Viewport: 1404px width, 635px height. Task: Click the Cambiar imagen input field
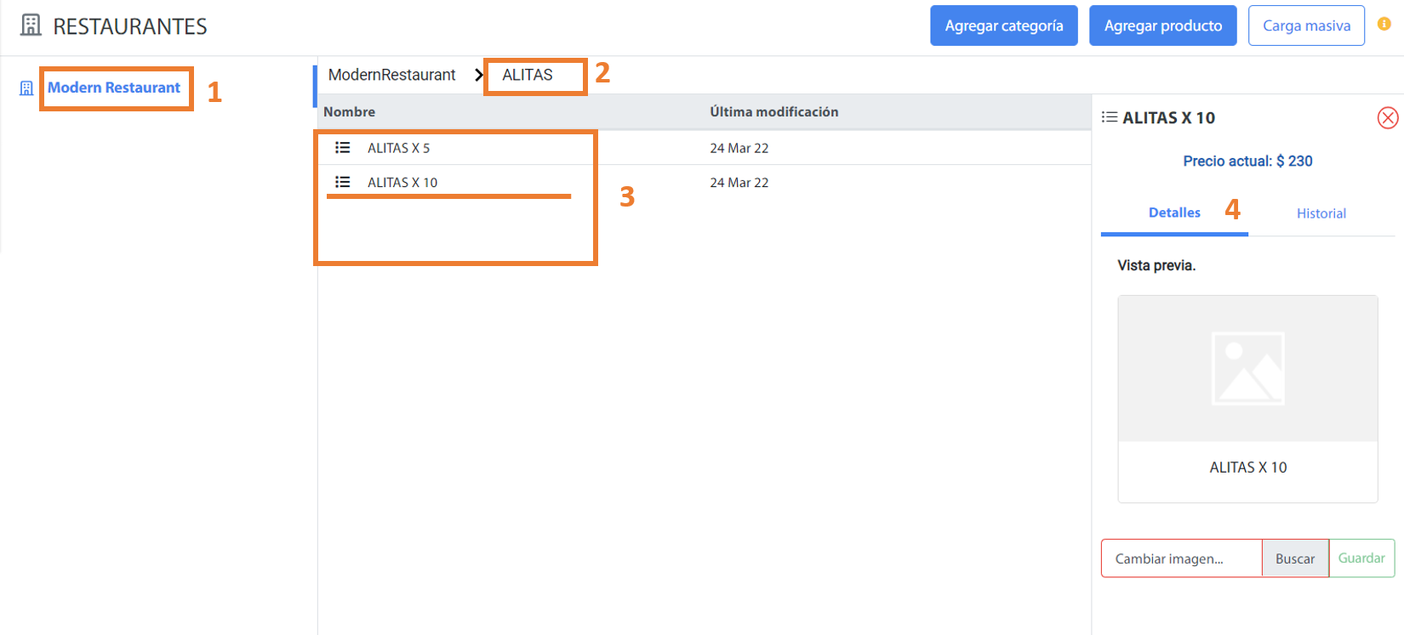(x=1181, y=558)
